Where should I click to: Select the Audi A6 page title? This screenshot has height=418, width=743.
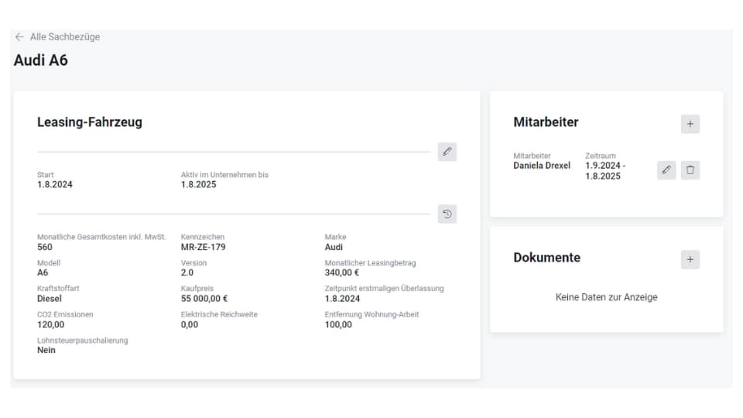coord(41,60)
